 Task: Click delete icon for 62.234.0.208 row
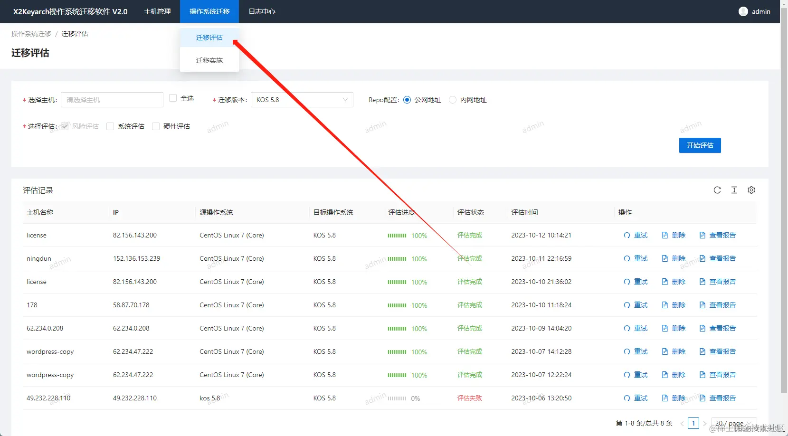click(665, 328)
